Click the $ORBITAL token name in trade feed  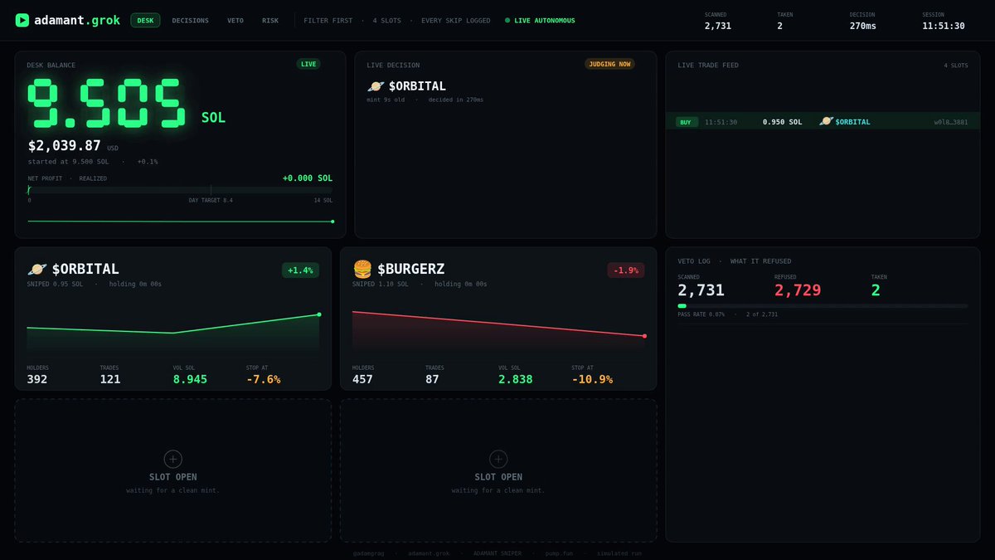853,122
